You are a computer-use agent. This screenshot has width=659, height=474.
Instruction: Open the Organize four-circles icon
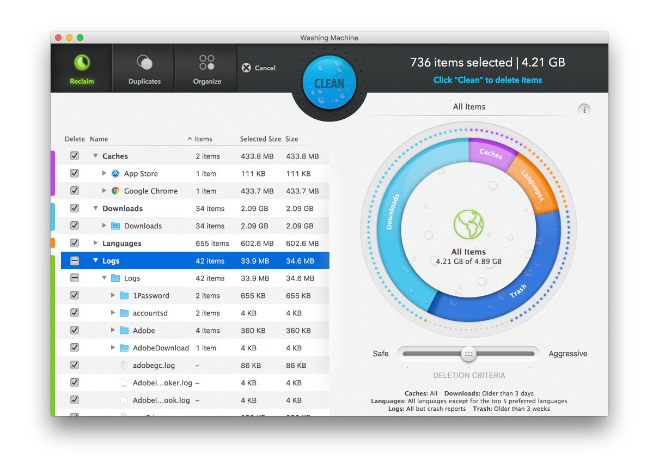coord(207,62)
